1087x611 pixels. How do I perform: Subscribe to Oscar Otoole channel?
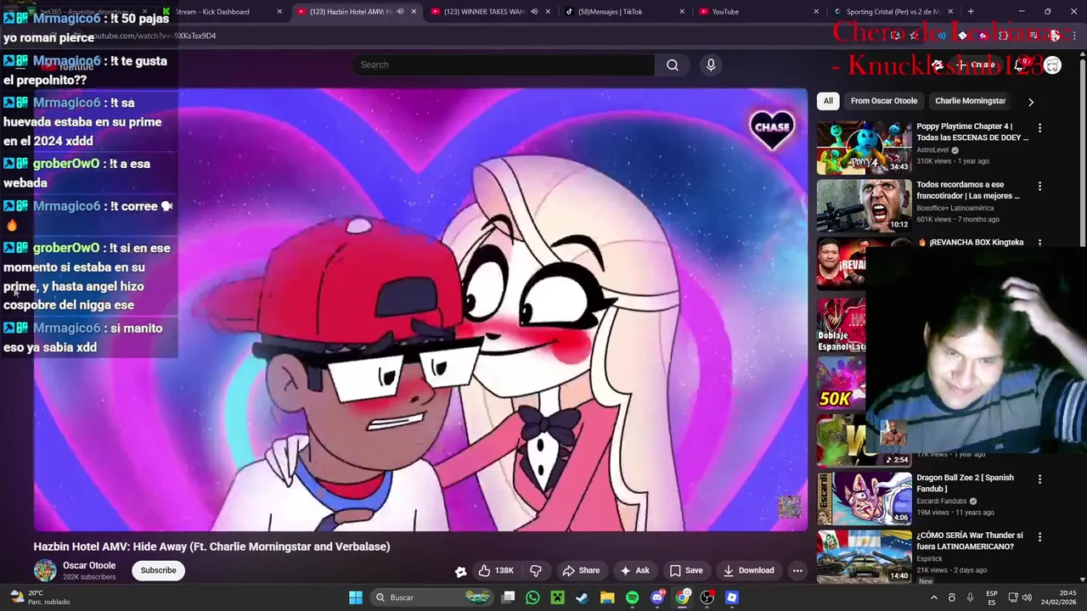(158, 570)
